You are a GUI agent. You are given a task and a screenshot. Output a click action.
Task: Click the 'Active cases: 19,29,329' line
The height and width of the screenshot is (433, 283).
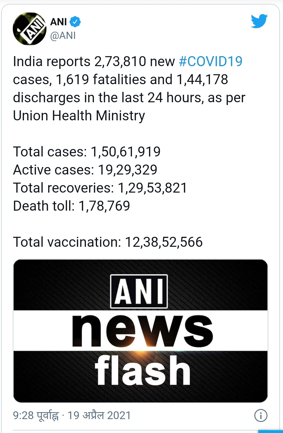point(85,170)
